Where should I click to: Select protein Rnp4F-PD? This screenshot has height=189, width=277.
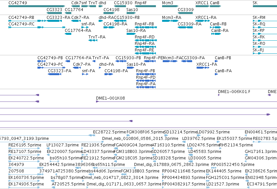(146, 81)
